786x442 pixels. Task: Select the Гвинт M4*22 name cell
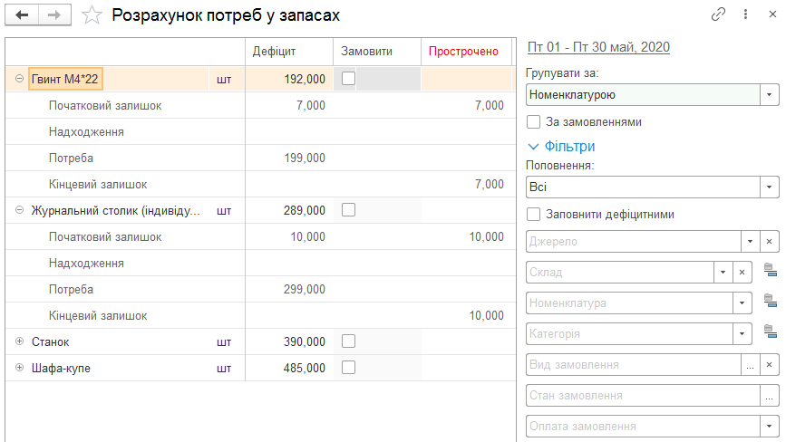(65, 79)
